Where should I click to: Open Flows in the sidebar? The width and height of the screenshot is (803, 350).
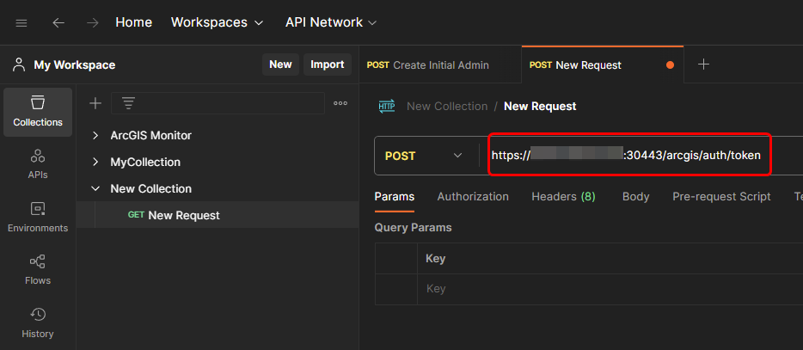pos(38,270)
